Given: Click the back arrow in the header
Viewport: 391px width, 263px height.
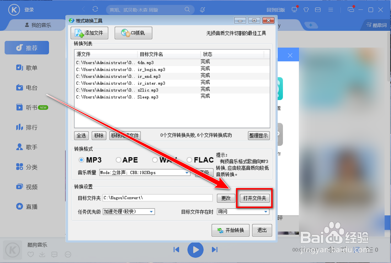Looking at the screenshot, I should [x=84, y=9].
